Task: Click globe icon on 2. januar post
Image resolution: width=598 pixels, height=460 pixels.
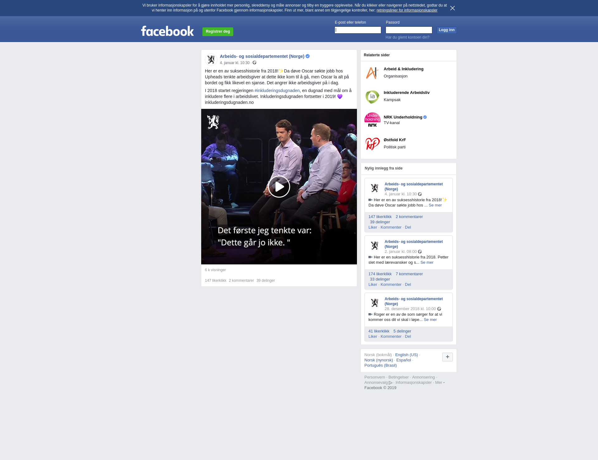Action: click(x=420, y=252)
